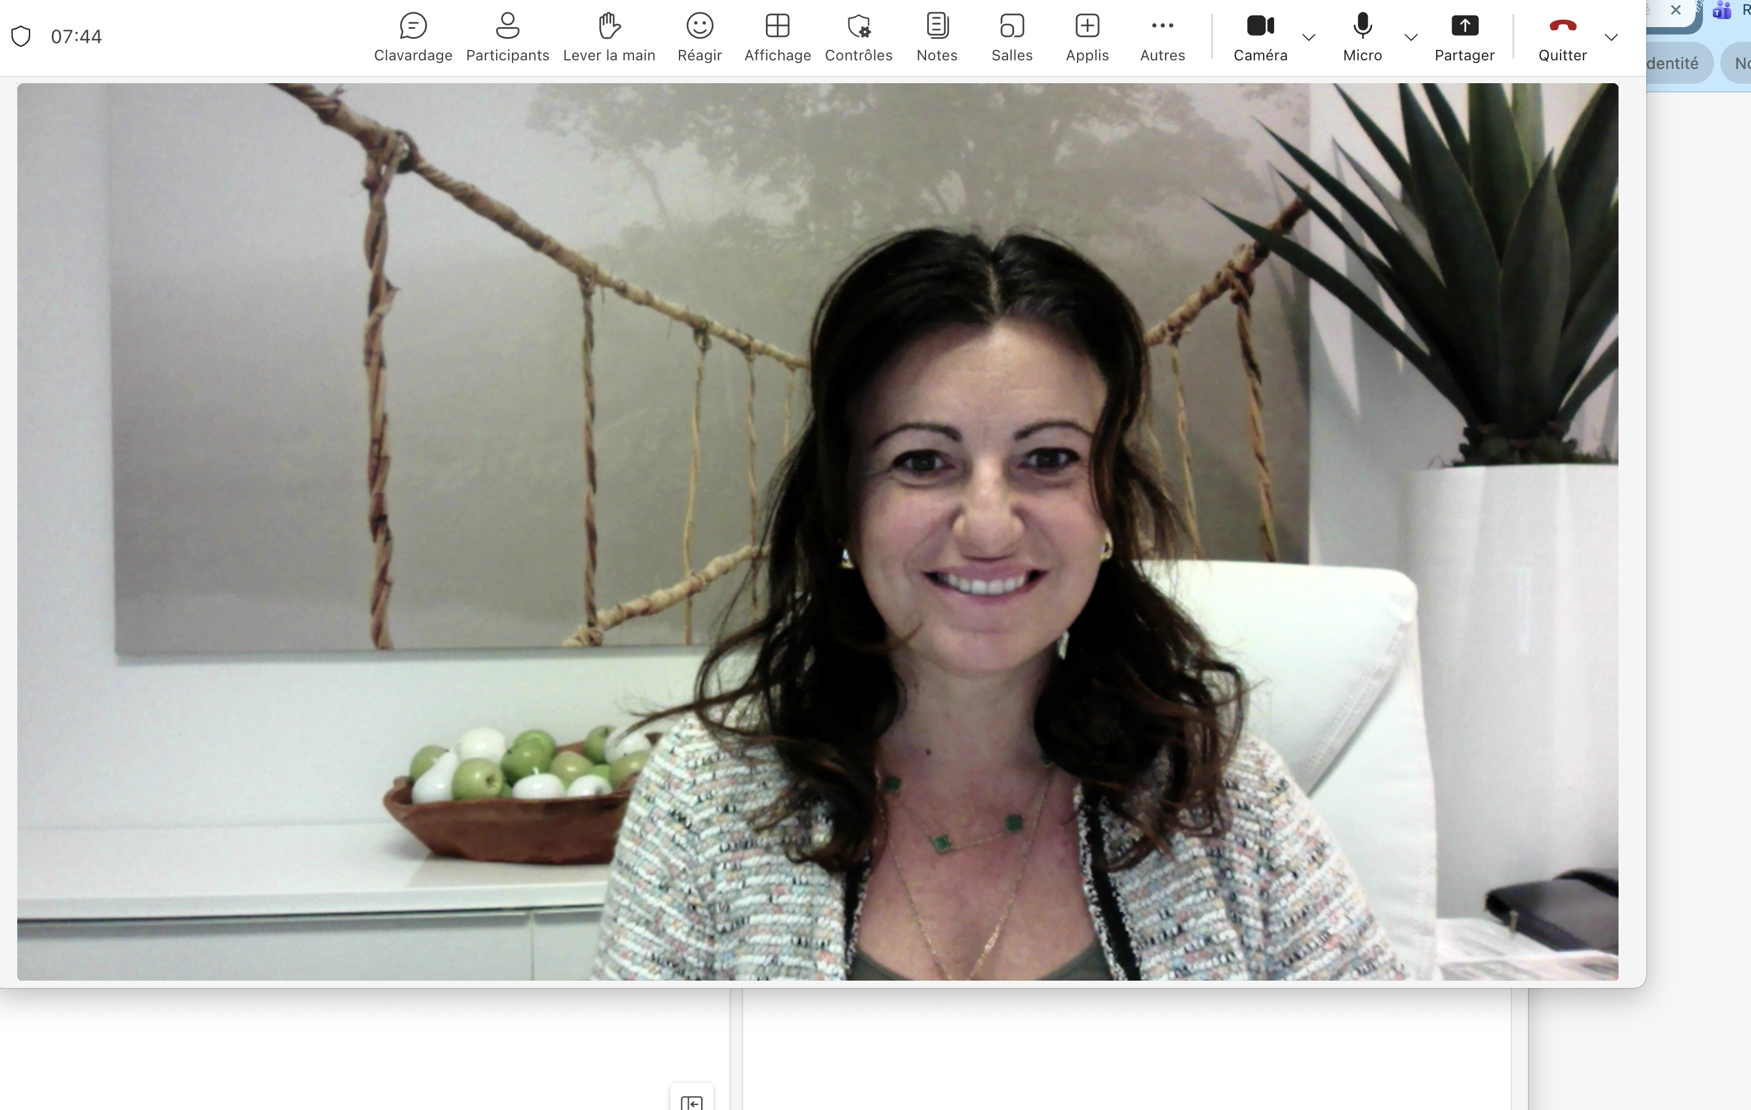This screenshot has width=1751, height=1110.
Task: Select the participant video feed
Action: [x=818, y=532]
